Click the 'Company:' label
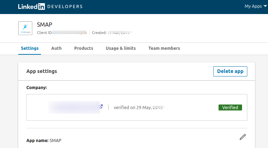Viewport: 268px width, 148px height. [x=36, y=87]
